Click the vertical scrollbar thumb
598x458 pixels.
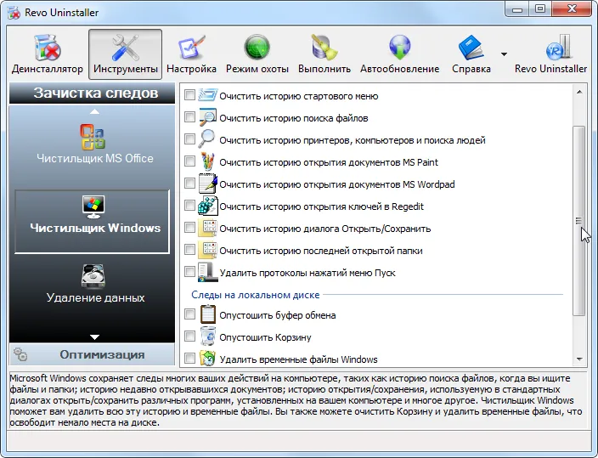point(579,221)
